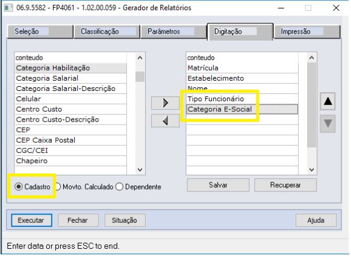Select Estabelecimento in right list
The image size is (351, 256).
243,78
